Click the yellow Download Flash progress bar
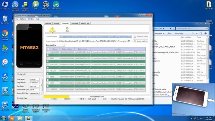The image size is (215, 121). pyautogui.click(x=56, y=97)
